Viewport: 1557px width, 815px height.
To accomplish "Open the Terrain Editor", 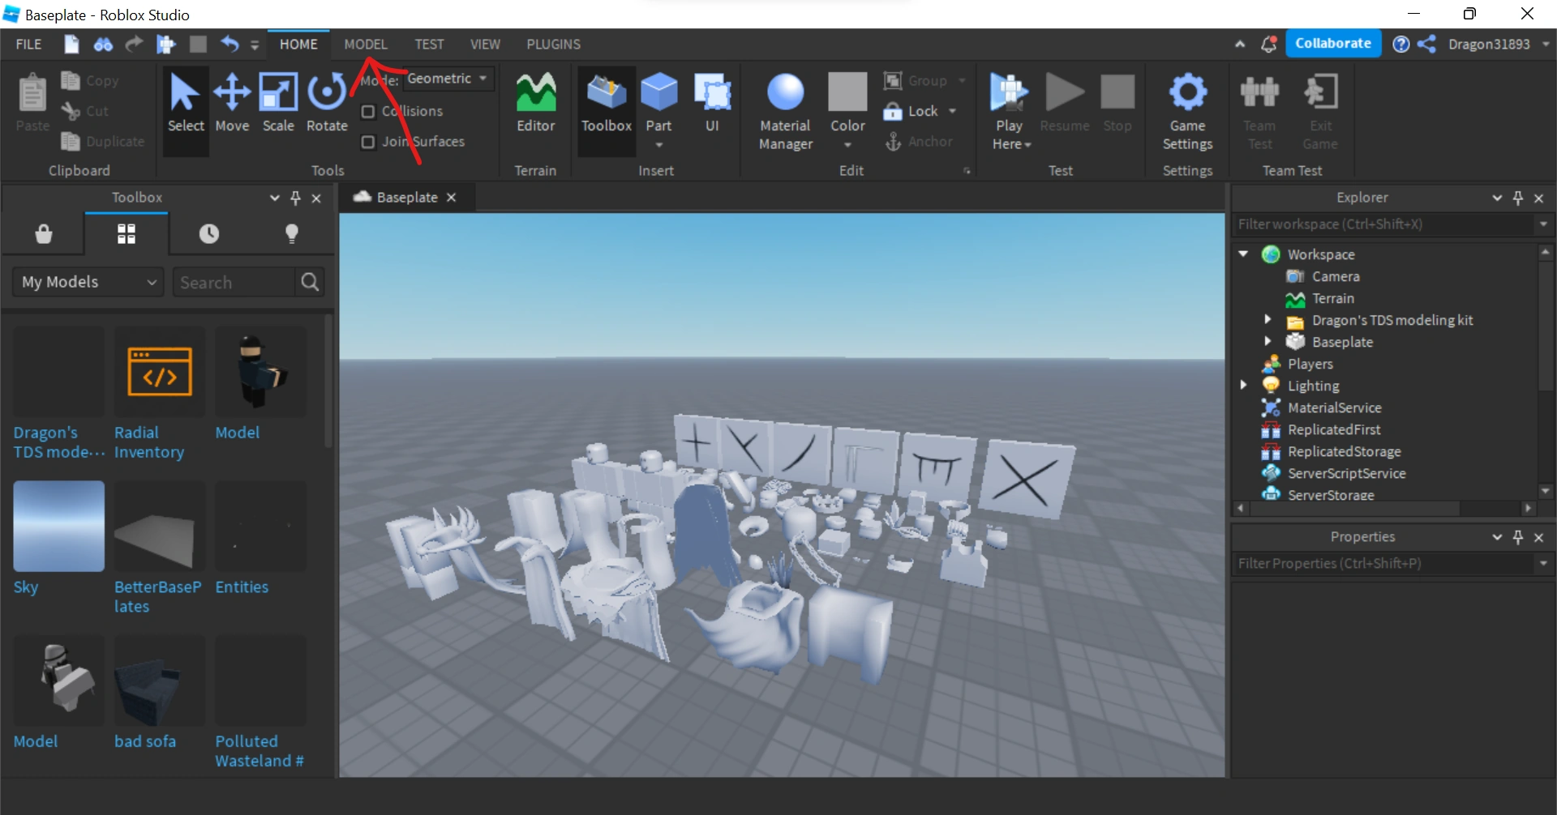I will tap(536, 103).
